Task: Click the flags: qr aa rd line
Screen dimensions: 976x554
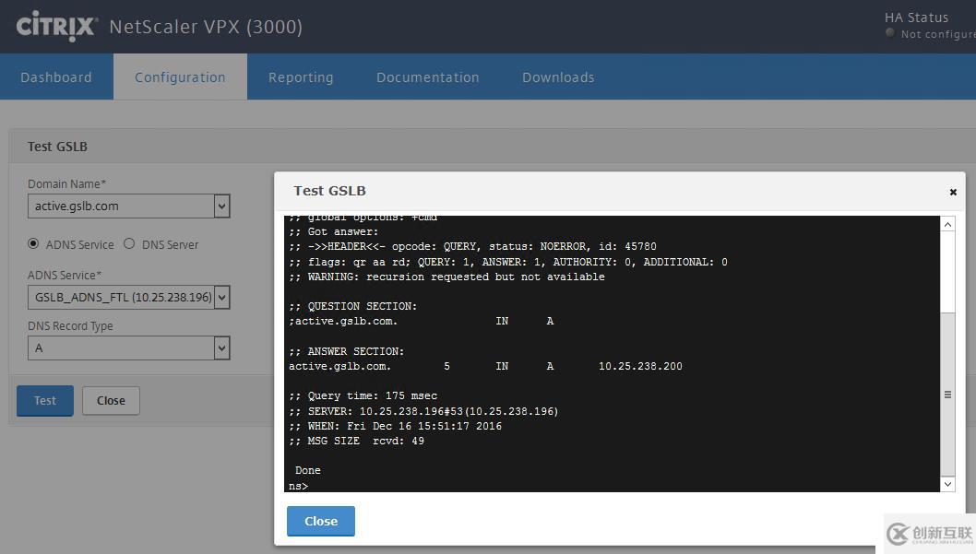Action: 508,262
